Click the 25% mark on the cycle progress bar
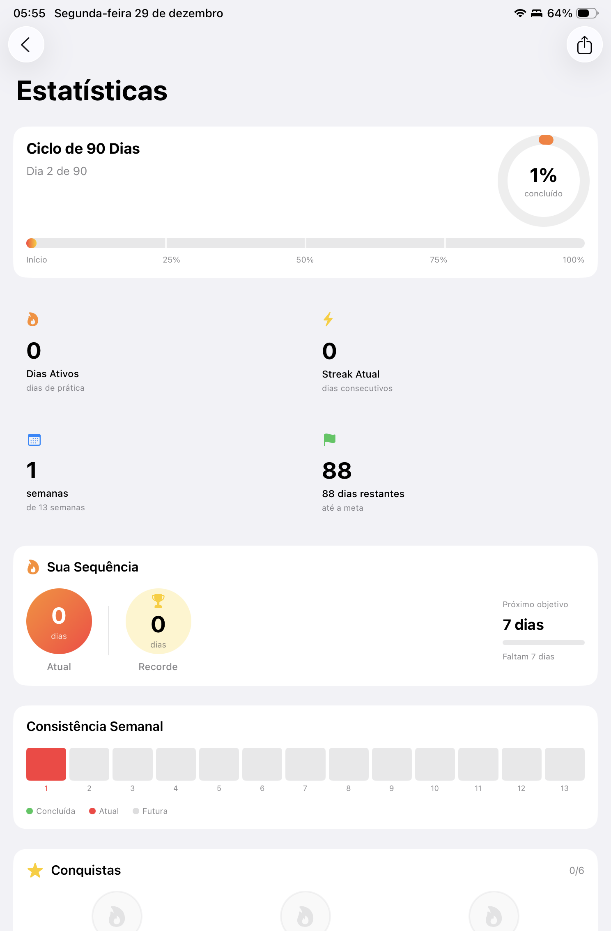The width and height of the screenshot is (611, 931). 171,243
